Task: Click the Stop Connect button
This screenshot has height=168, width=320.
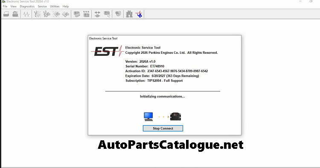Action: click(163, 128)
